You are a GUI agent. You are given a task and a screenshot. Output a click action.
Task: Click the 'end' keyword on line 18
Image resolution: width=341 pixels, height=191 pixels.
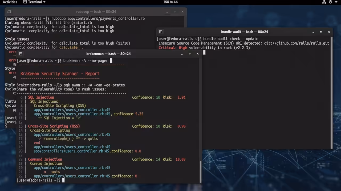point(37,143)
